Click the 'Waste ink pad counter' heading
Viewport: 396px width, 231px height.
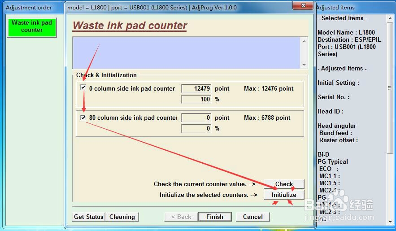point(130,26)
